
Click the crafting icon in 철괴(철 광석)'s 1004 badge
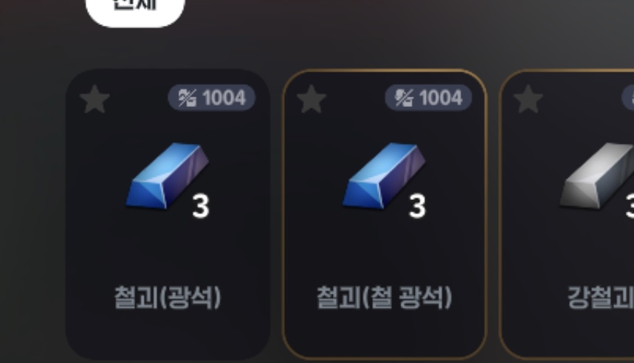404,98
